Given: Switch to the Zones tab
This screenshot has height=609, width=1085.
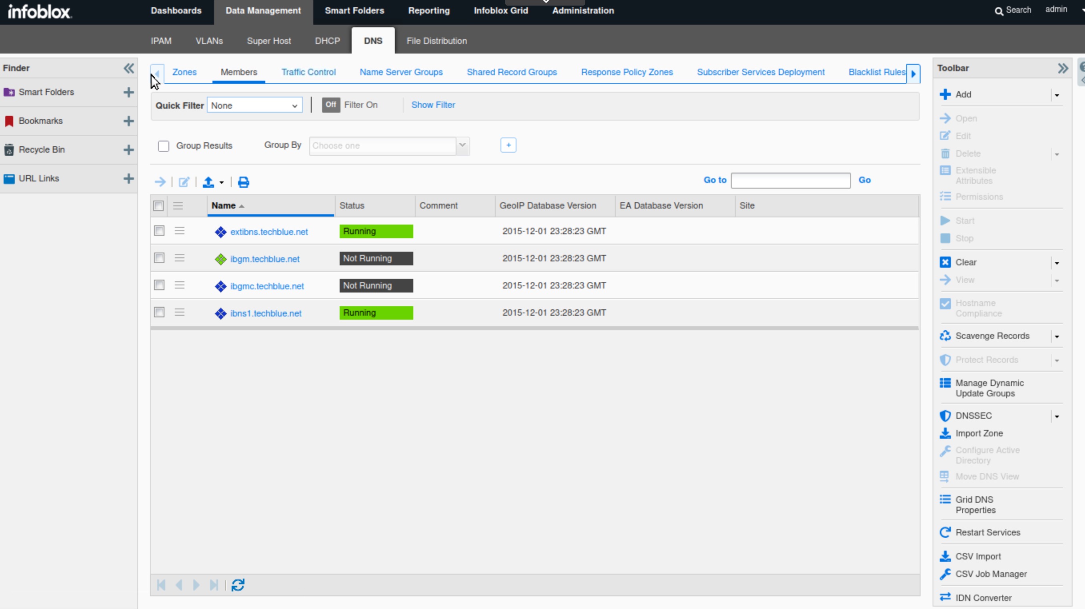Looking at the screenshot, I should click(184, 72).
